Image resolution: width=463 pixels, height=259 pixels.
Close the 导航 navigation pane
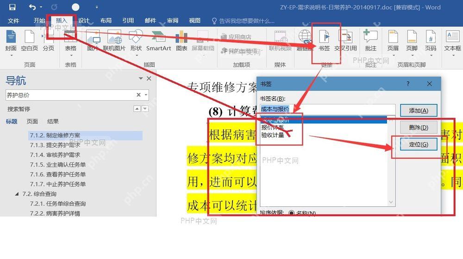pyautogui.click(x=149, y=78)
